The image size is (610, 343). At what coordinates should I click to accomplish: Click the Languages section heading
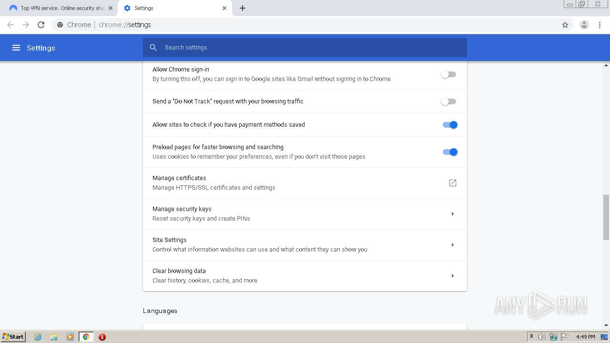coord(160,311)
